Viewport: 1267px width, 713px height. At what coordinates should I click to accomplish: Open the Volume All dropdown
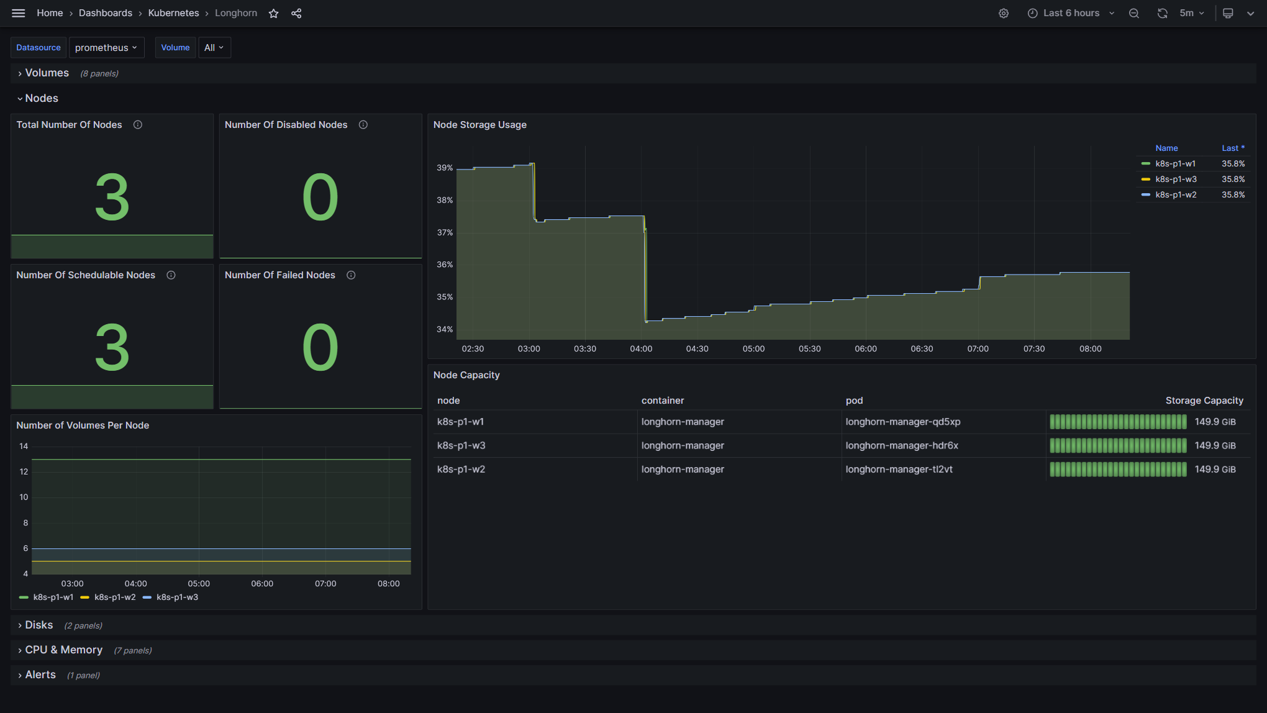[x=214, y=48]
